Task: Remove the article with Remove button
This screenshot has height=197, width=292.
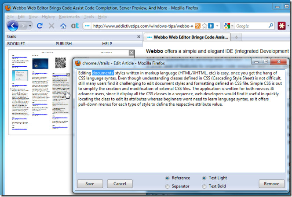Action: pyautogui.click(x=271, y=184)
